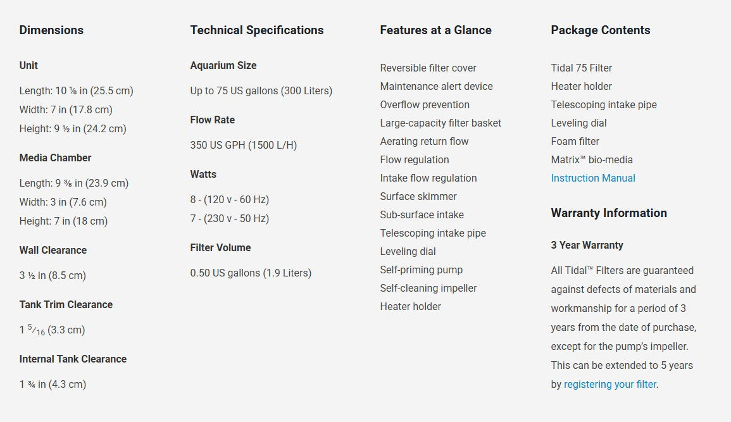Select 'Tidal 75 Filter' in package contents
The image size is (731, 422).
click(x=581, y=68)
